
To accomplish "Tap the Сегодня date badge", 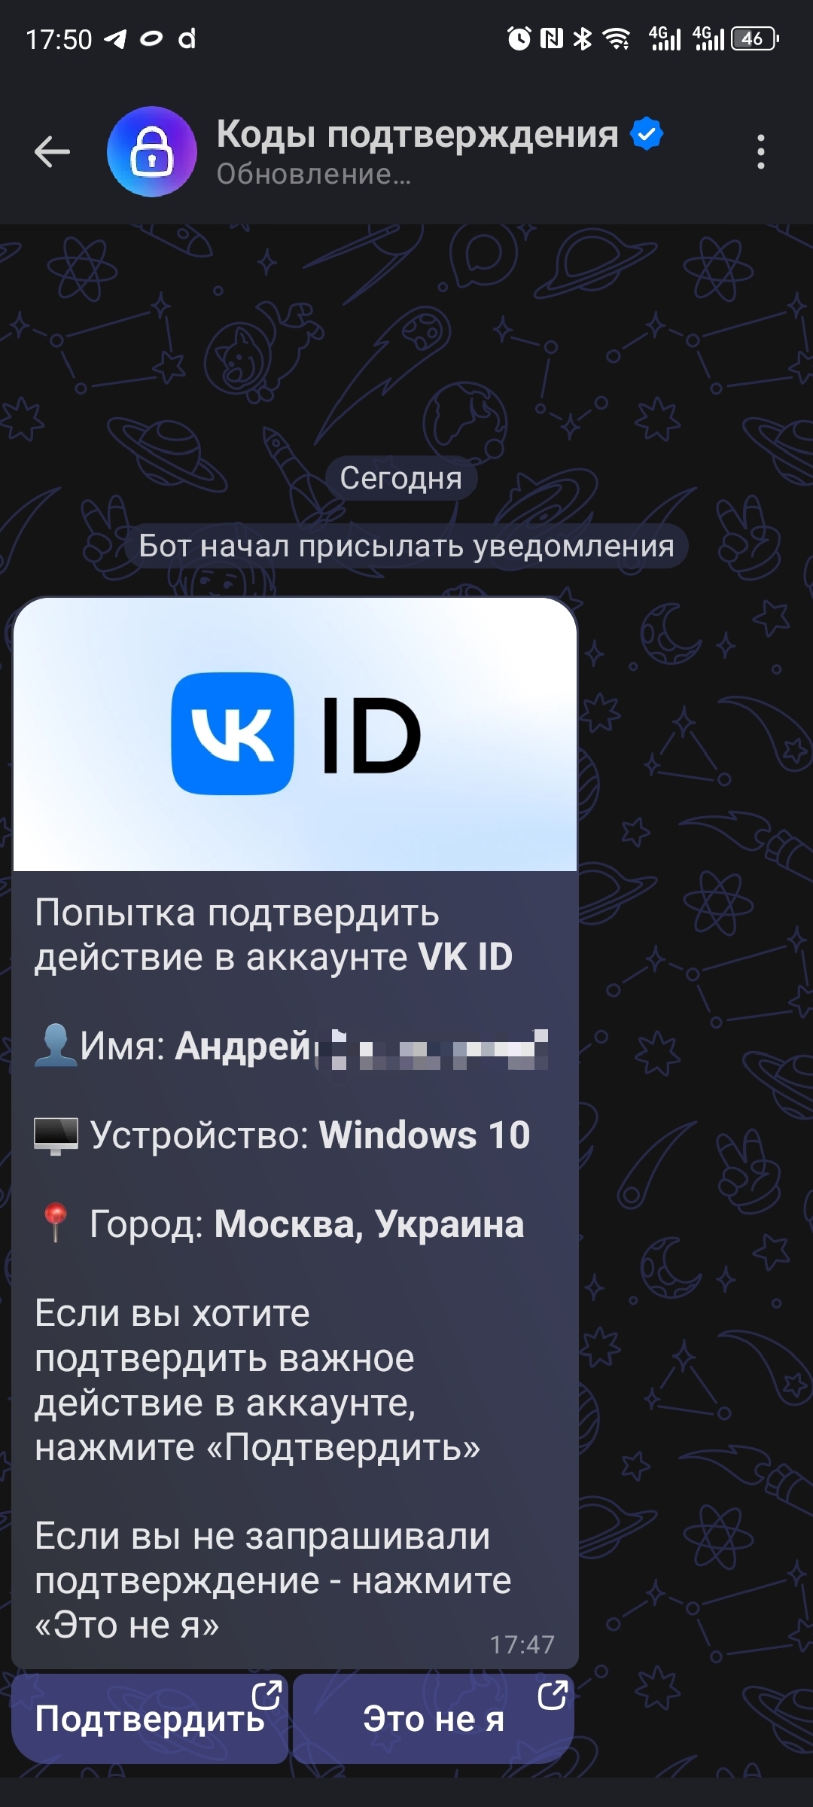I will pyautogui.click(x=400, y=478).
